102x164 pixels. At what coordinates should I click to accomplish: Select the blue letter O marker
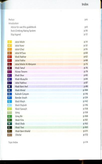pos(10,94)
